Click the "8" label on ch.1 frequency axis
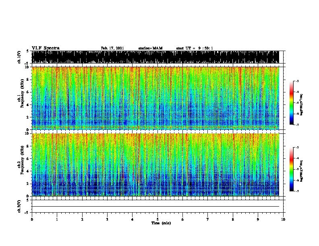 (x=28, y=80)
